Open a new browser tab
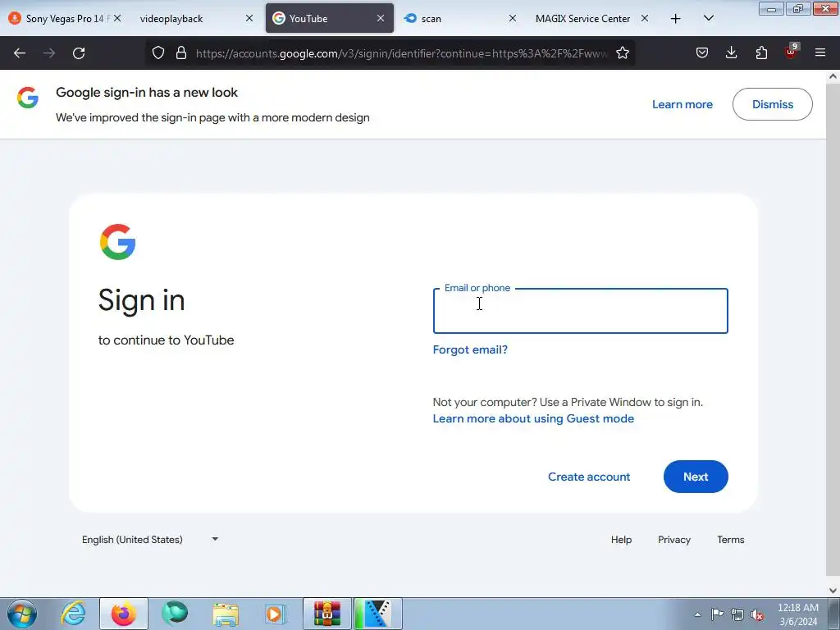The image size is (840, 630). [x=676, y=19]
